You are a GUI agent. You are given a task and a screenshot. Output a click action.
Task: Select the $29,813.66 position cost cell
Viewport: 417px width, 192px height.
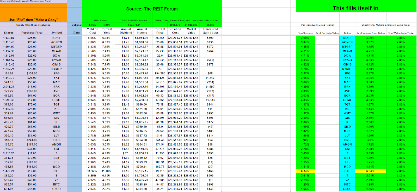tap(175, 78)
